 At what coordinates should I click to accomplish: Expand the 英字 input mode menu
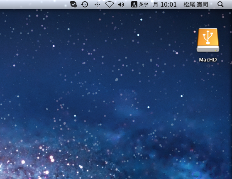pos(144,5)
